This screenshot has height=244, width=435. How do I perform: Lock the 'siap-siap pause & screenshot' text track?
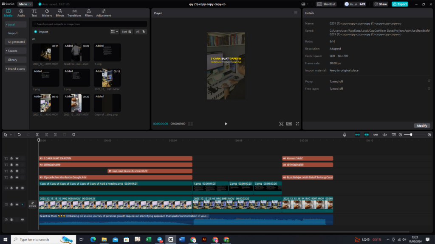click(x=11, y=171)
